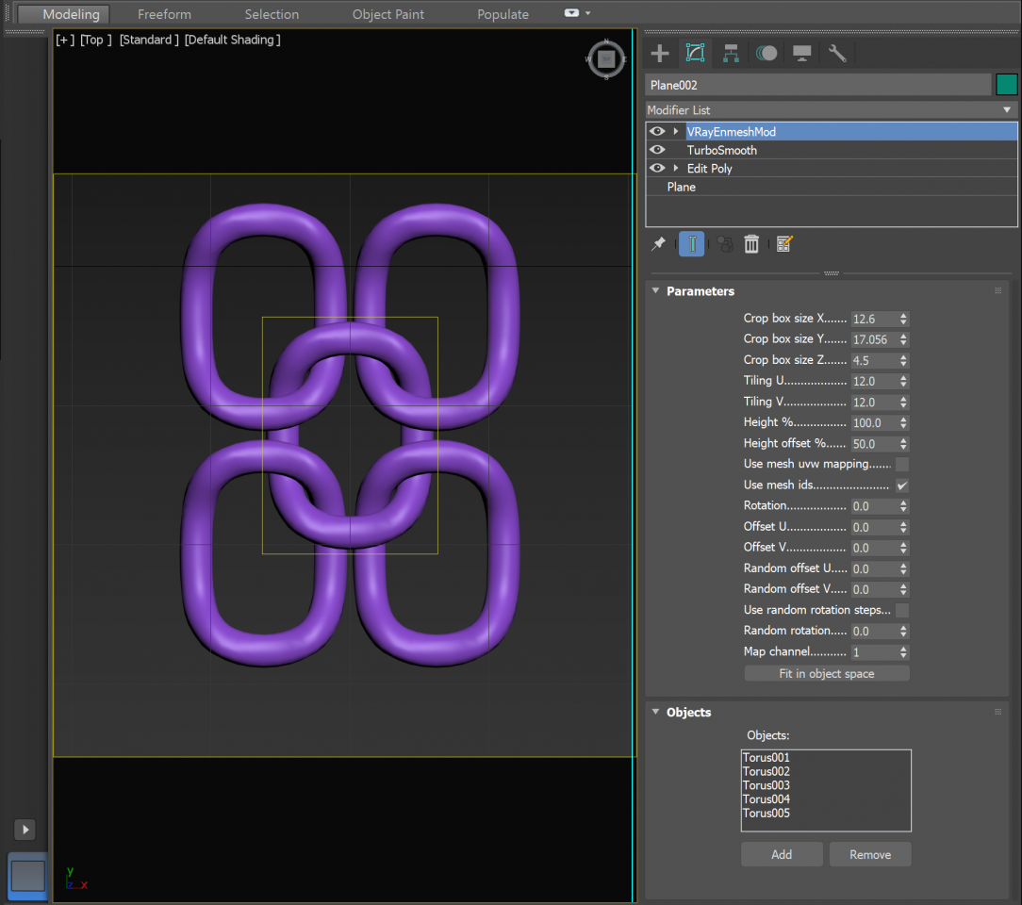Click the Pin Stack icon
1022x905 pixels.
658,244
